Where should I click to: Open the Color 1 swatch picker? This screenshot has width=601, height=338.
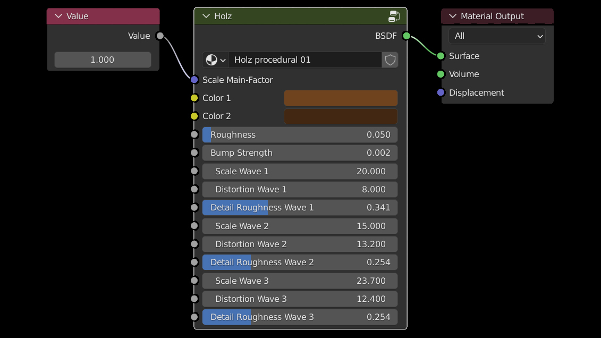341,98
